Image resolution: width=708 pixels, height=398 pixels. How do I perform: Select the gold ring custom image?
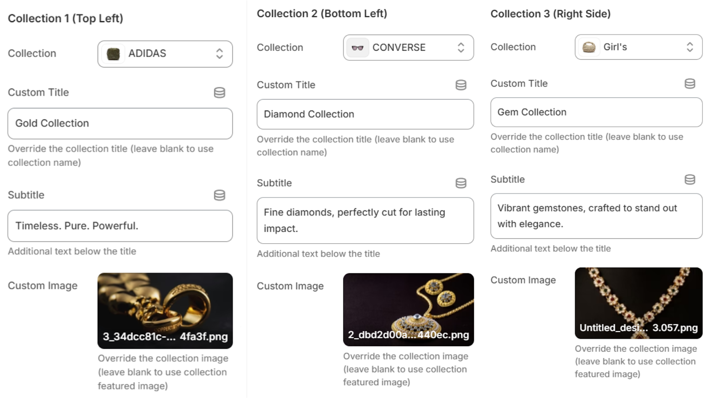(x=165, y=311)
